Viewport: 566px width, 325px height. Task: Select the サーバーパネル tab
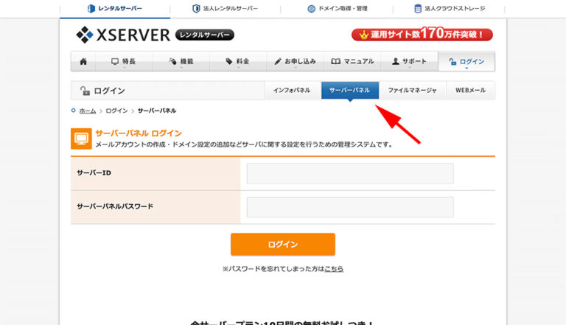coord(350,90)
